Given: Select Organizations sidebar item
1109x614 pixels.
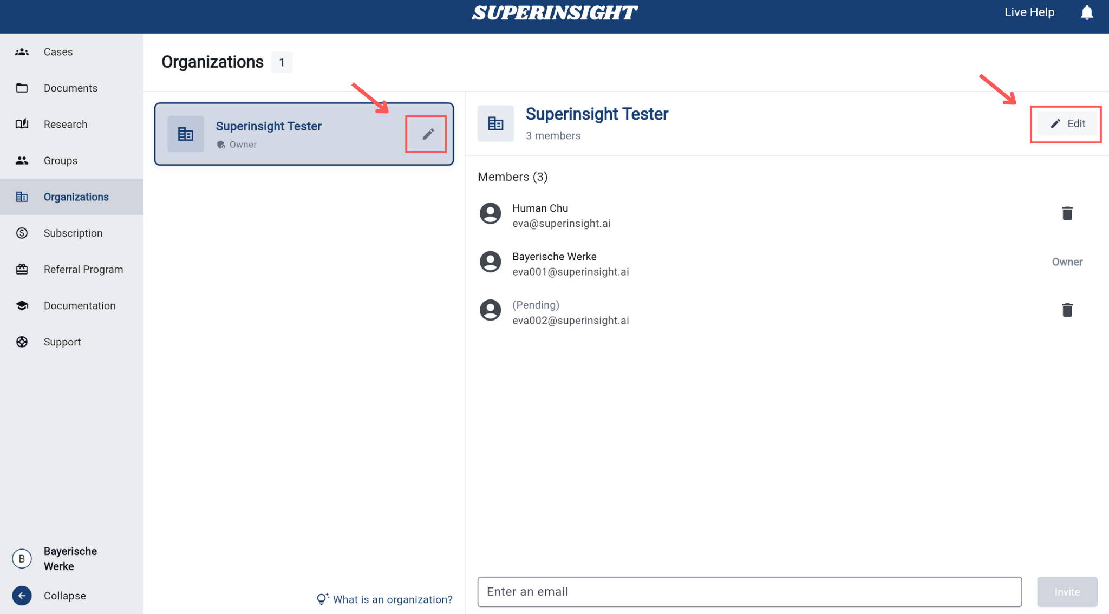Looking at the screenshot, I should point(71,197).
